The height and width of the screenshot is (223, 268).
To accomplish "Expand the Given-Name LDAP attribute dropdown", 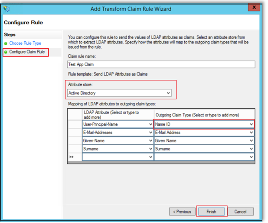I will tap(150, 141).
